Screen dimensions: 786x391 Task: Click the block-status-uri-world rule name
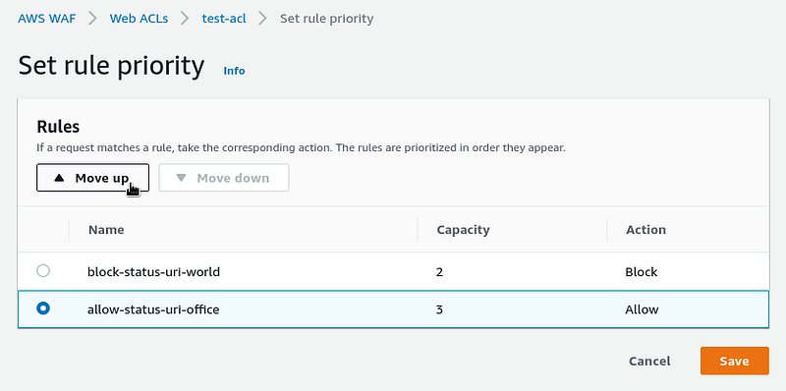click(x=153, y=272)
